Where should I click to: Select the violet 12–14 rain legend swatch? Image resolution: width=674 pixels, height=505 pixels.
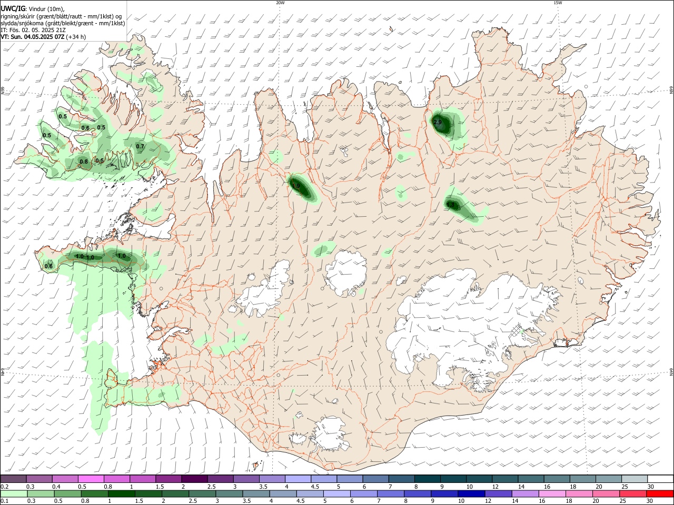[x=498, y=493]
